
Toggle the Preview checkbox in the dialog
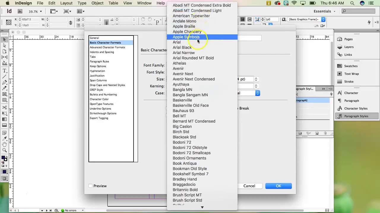tap(90, 186)
